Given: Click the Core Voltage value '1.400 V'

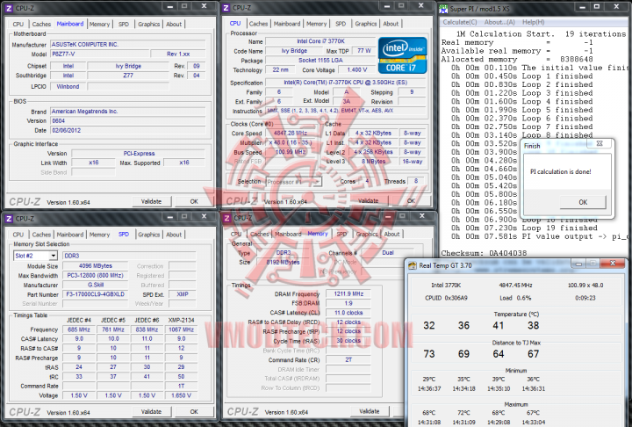Looking at the screenshot, I should pos(357,69).
